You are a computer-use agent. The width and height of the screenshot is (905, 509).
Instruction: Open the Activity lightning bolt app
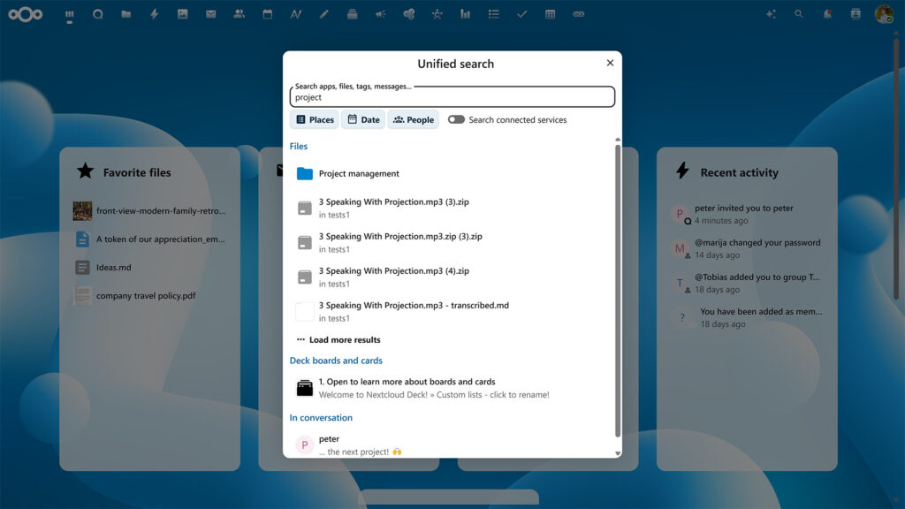[154, 14]
